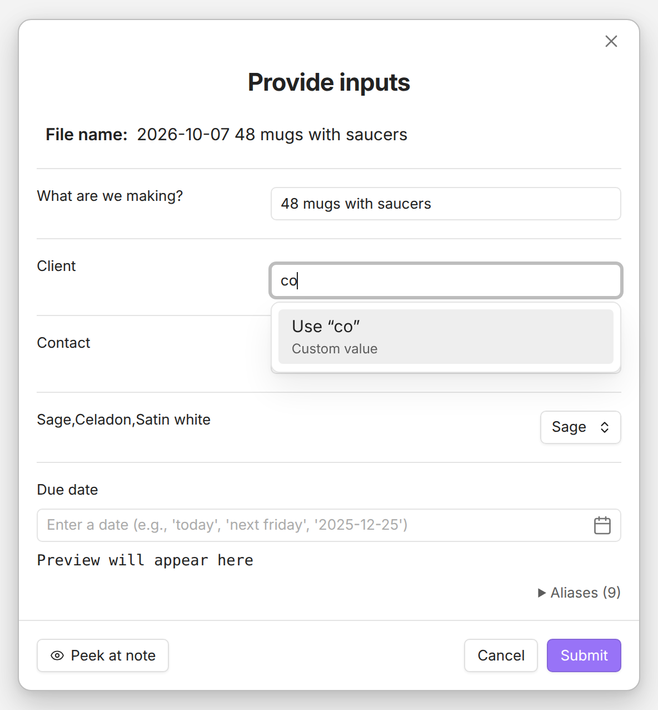Click the Peek at note button

click(103, 655)
